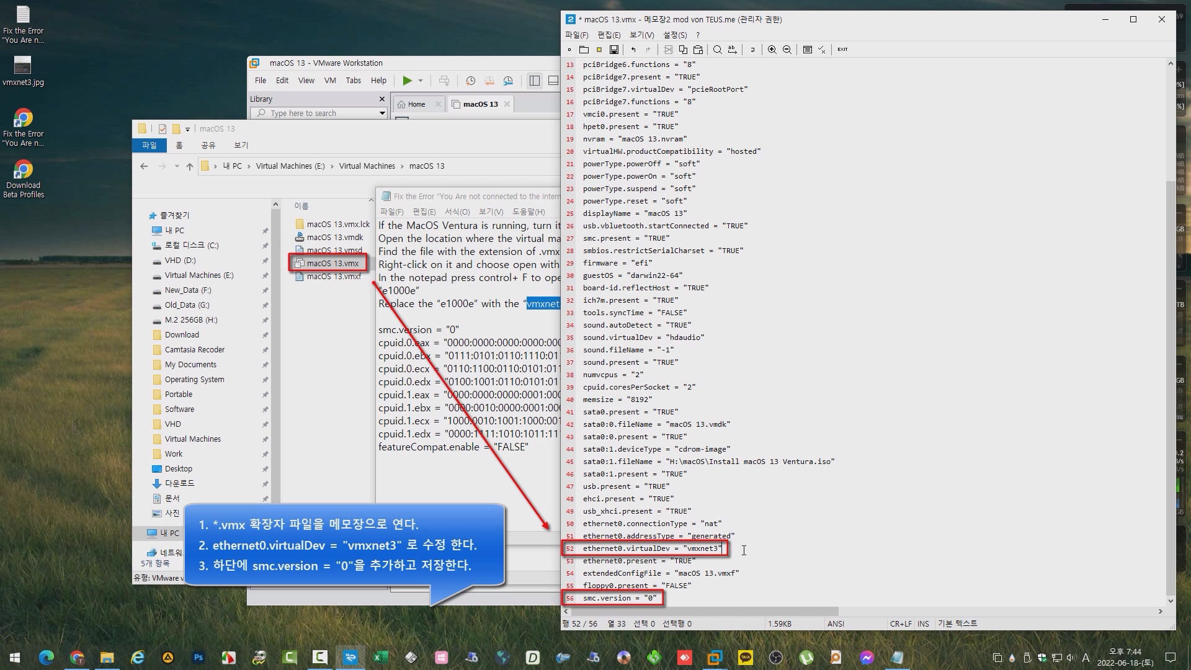Screen dimensions: 1191x670
Task: Click the Paste clipboard icon in Notepad2 toolbar
Action: pyautogui.click(x=698, y=50)
